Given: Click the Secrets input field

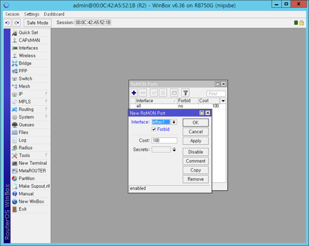Looking at the screenshot, I should click(161, 149).
